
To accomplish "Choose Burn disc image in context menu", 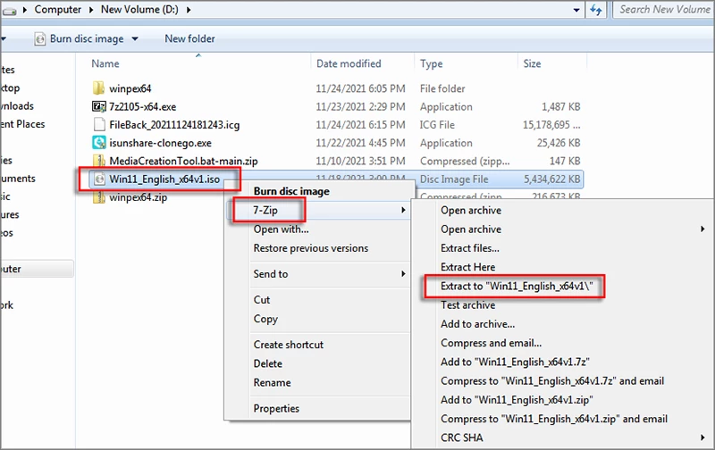I will coord(291,191).
